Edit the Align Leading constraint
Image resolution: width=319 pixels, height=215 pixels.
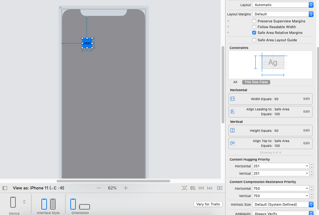[306, 111]
